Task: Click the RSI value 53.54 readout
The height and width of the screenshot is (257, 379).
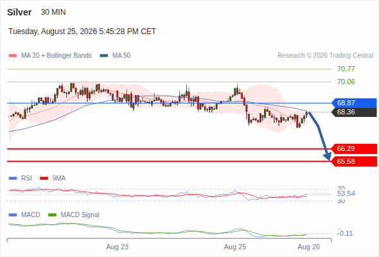Action: [x=346, y=193]
